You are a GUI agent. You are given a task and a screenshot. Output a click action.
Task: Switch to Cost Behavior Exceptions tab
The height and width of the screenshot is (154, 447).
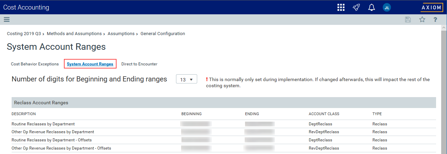click(x=35, y=64)
